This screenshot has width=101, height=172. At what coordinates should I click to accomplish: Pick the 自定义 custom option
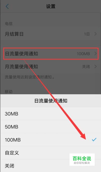(x=50, y=153)
